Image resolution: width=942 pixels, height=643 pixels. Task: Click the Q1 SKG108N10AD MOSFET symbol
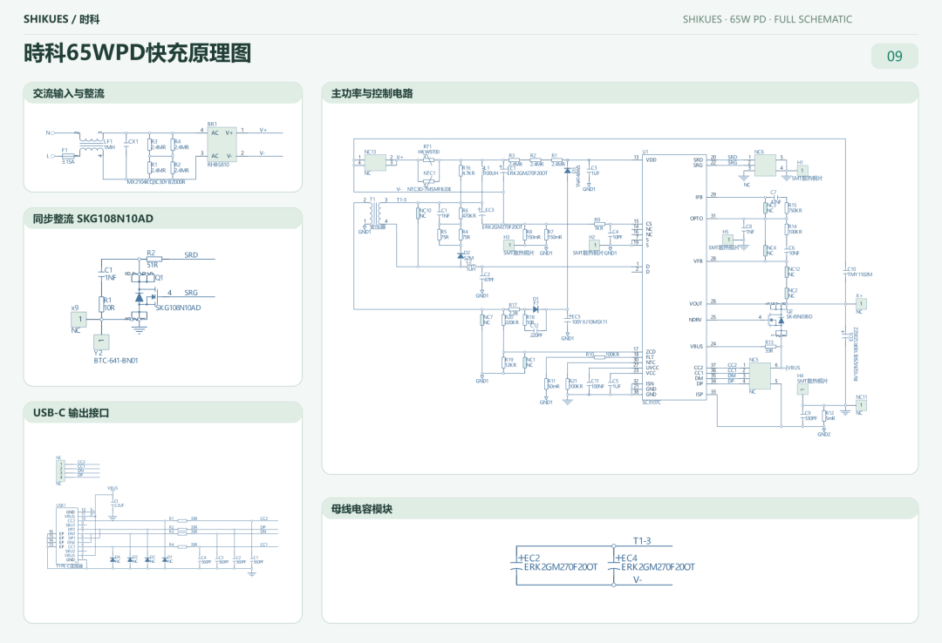[144, 297]
